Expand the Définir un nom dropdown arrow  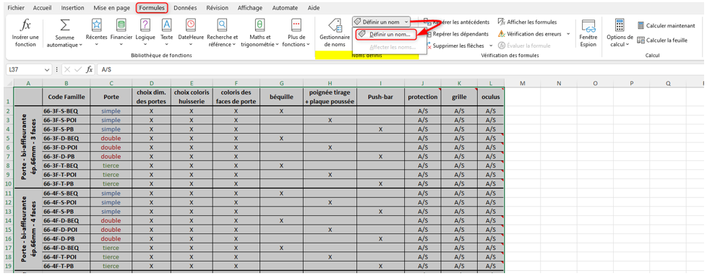click(x=406, y=22)
